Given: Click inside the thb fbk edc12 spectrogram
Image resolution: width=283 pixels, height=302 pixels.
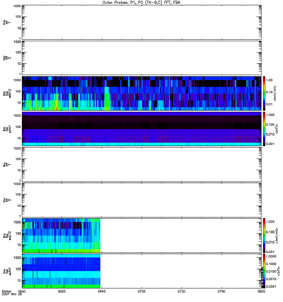Looking at the screenshot, I should pyautogui.click(x=141, y=93).
